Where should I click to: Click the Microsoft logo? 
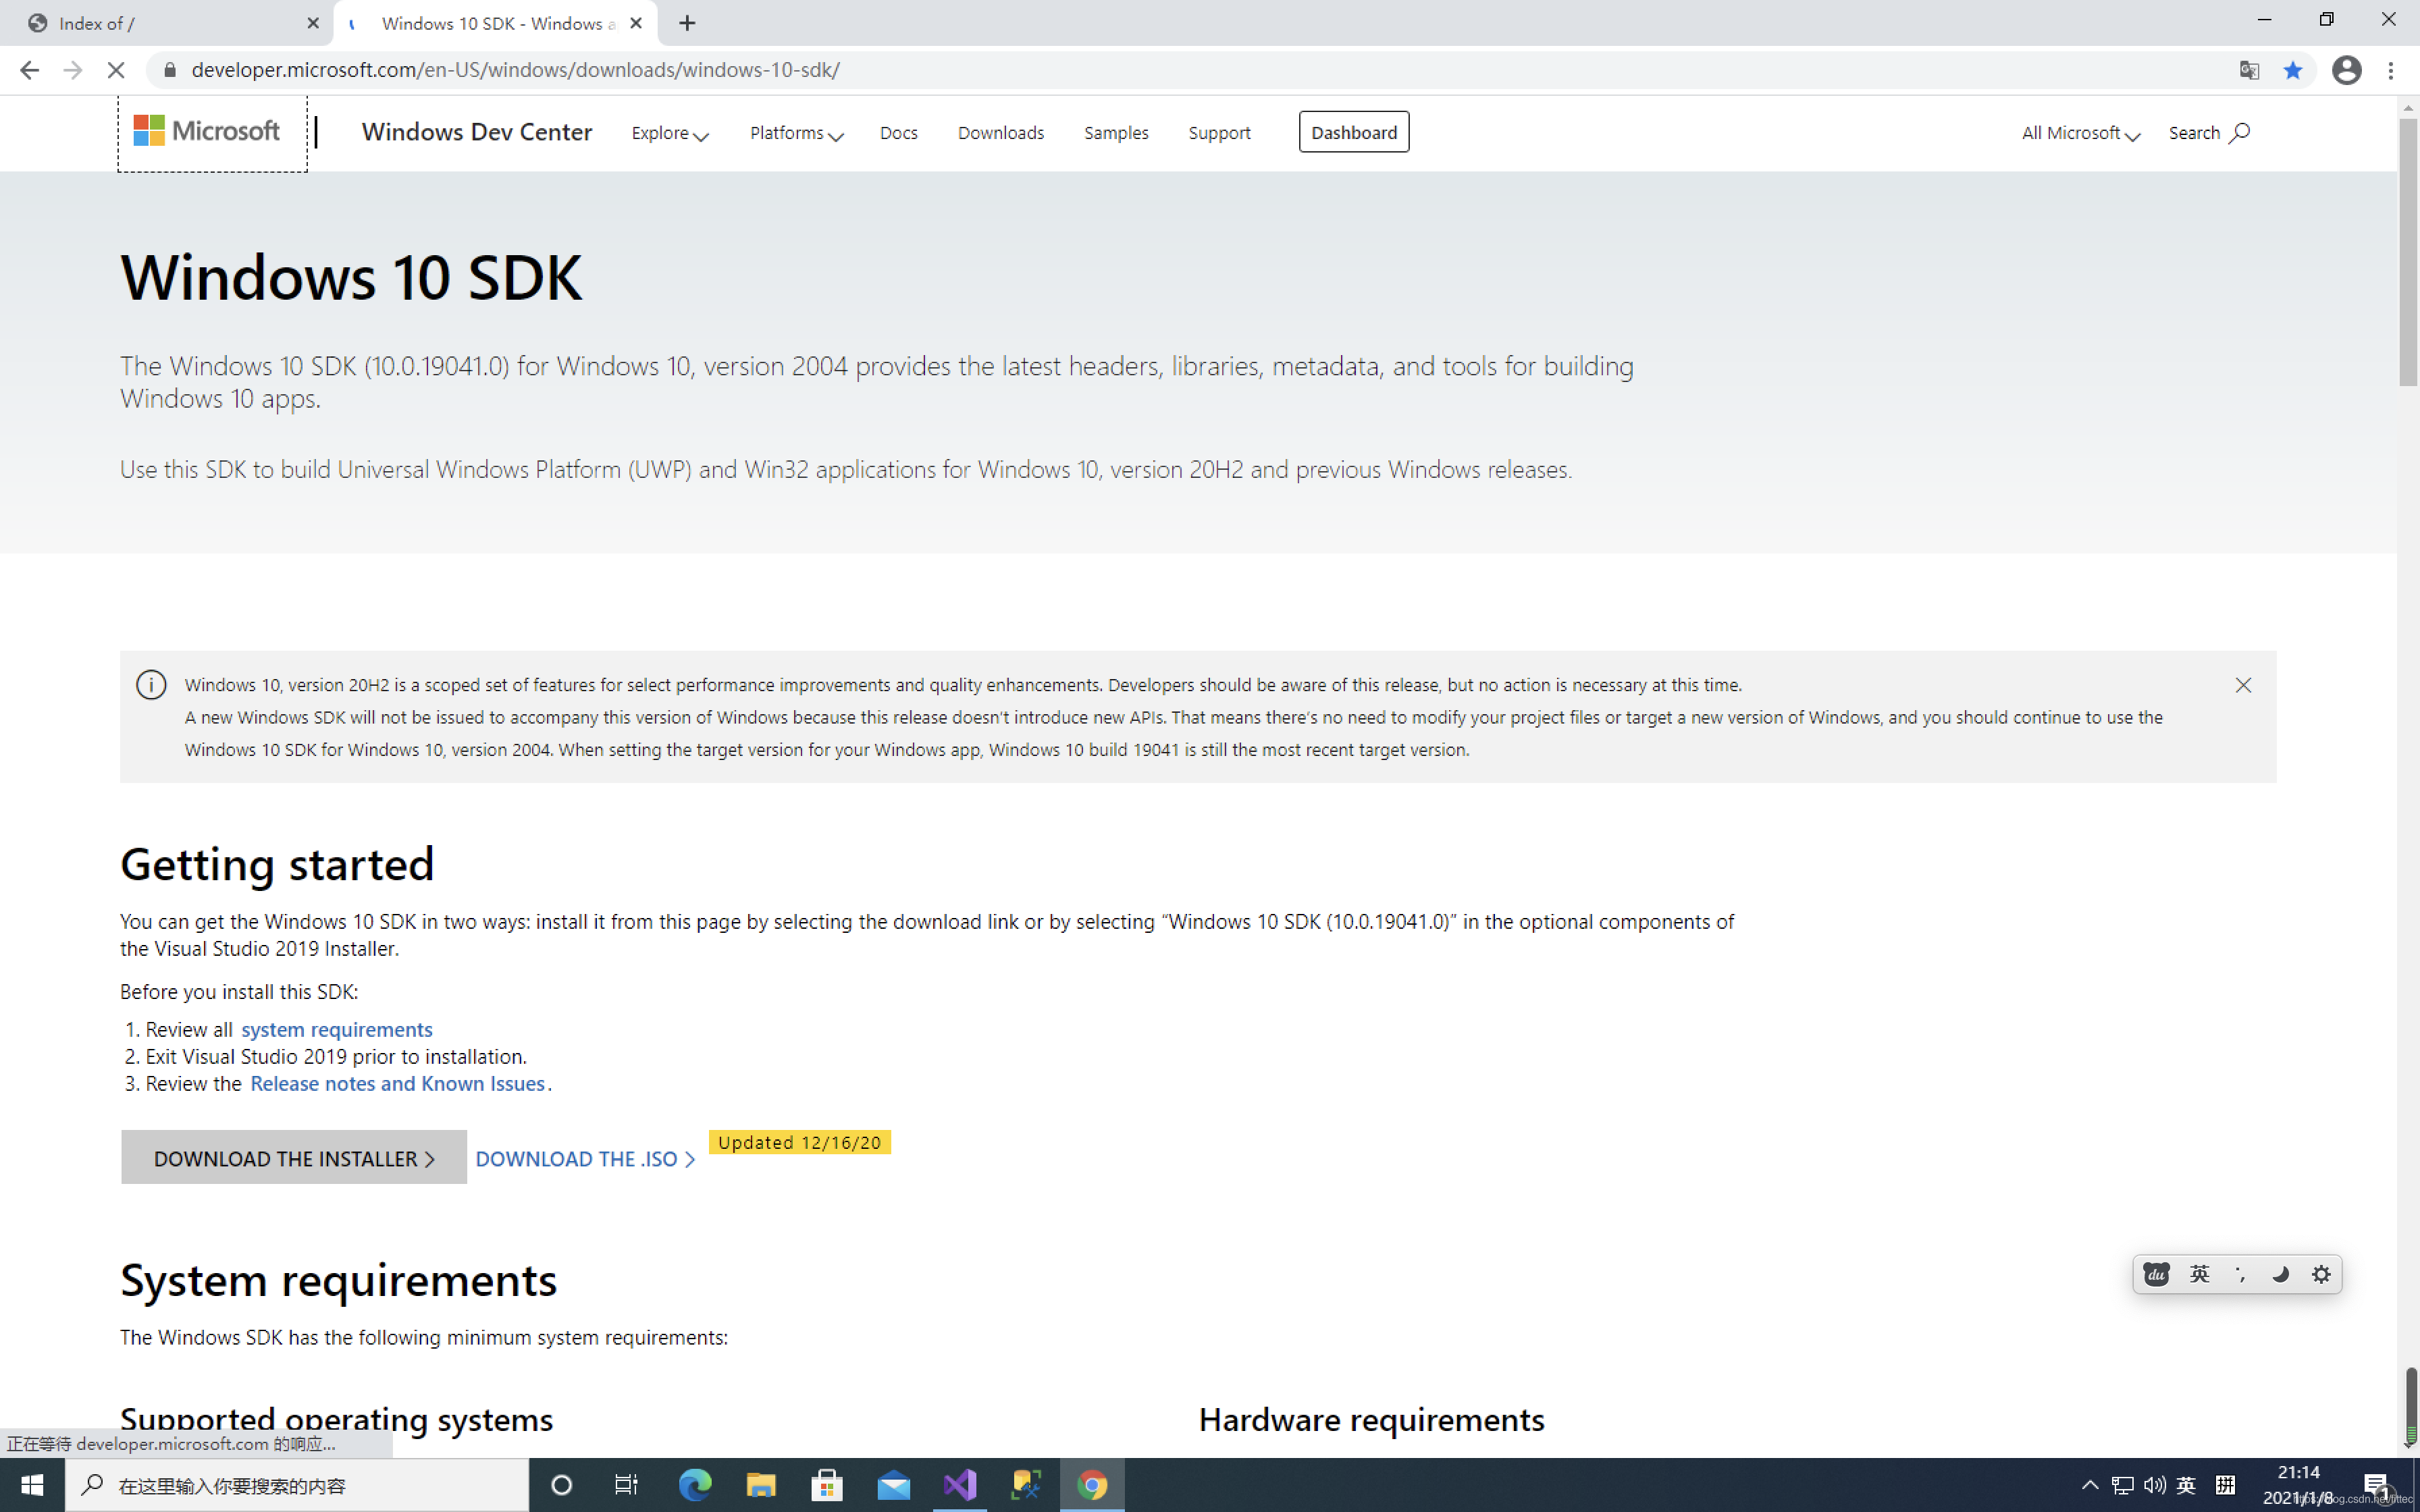pos(207,131)
